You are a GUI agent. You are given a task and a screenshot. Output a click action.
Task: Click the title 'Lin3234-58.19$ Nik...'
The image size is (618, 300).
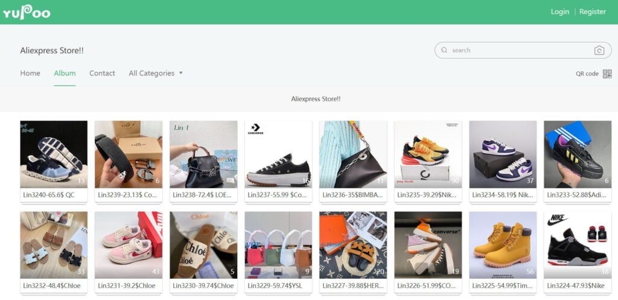pyautogui.click(x=503, y=195)
